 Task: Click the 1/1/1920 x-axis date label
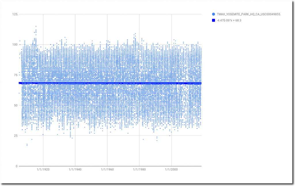coord(43,170)
